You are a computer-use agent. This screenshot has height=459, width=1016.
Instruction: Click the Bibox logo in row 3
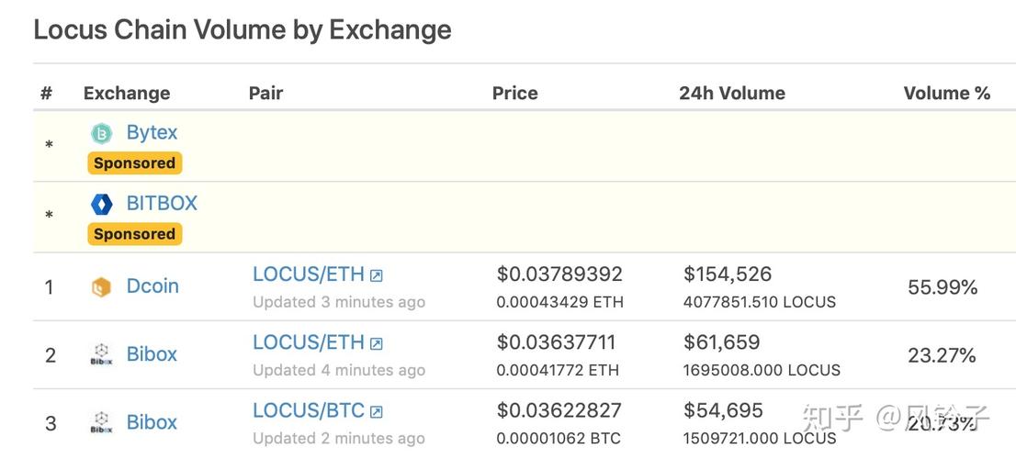pyautogui.click(x=101, y=423)
